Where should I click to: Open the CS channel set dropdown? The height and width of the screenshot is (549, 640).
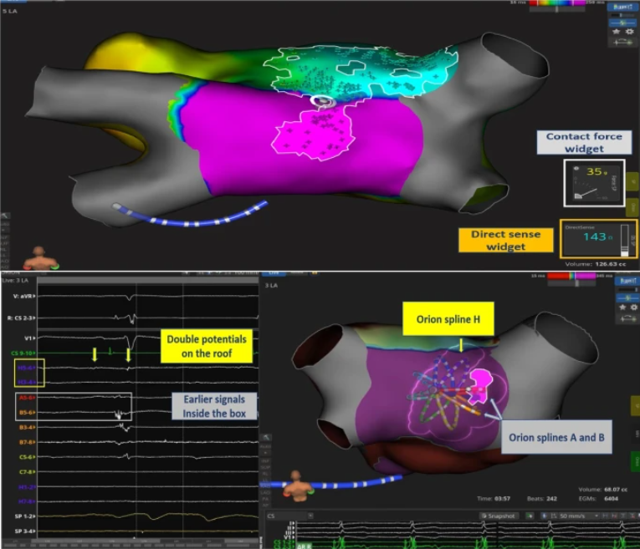pos(289,516)
